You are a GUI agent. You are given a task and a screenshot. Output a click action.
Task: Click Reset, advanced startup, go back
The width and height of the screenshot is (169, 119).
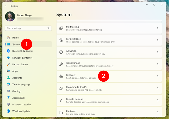[81, 78]
